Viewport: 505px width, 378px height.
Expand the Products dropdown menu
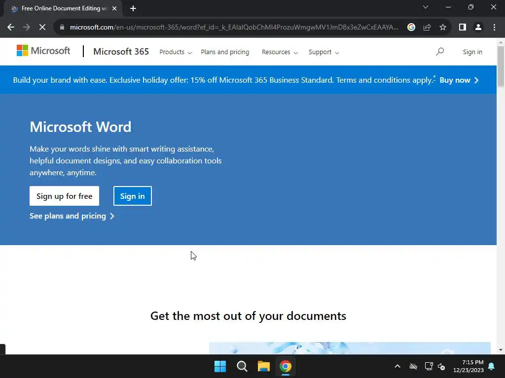[176, 52]
